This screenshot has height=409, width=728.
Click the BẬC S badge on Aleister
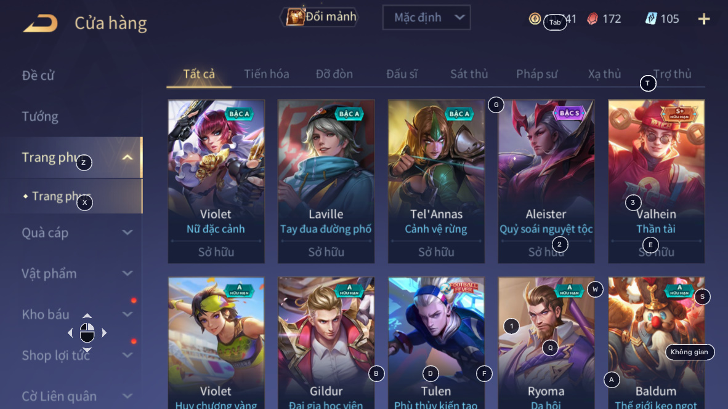click(569, 113)
